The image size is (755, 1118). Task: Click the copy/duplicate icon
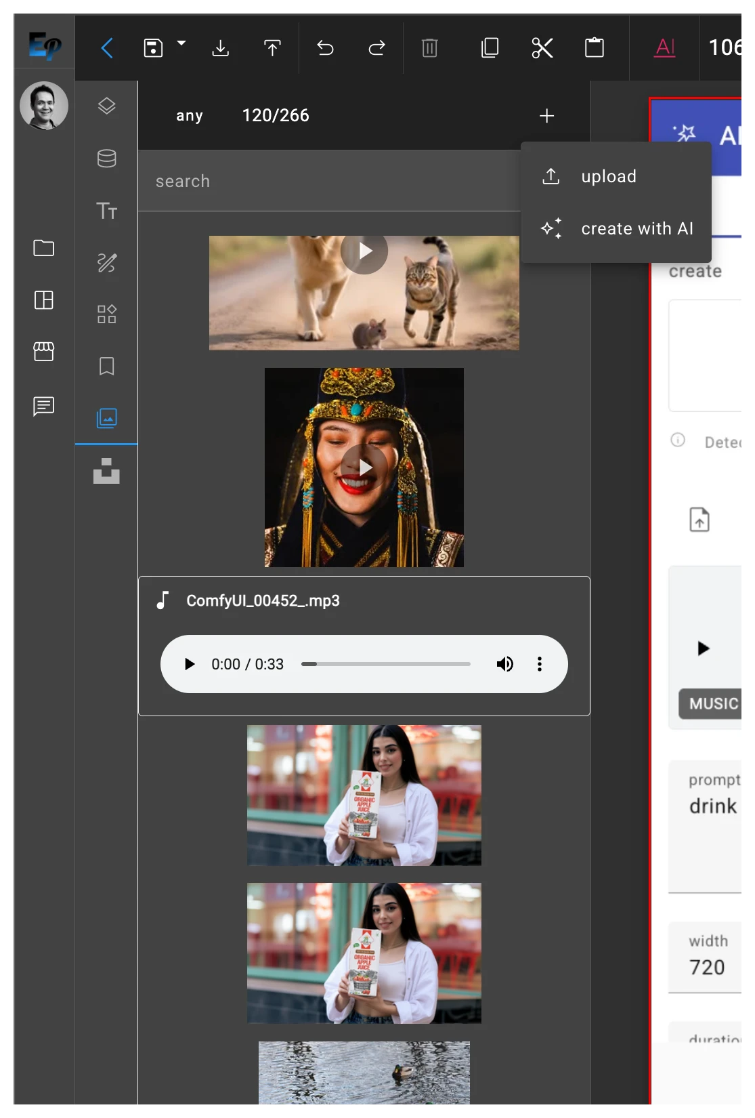click(x=490, y=48)
